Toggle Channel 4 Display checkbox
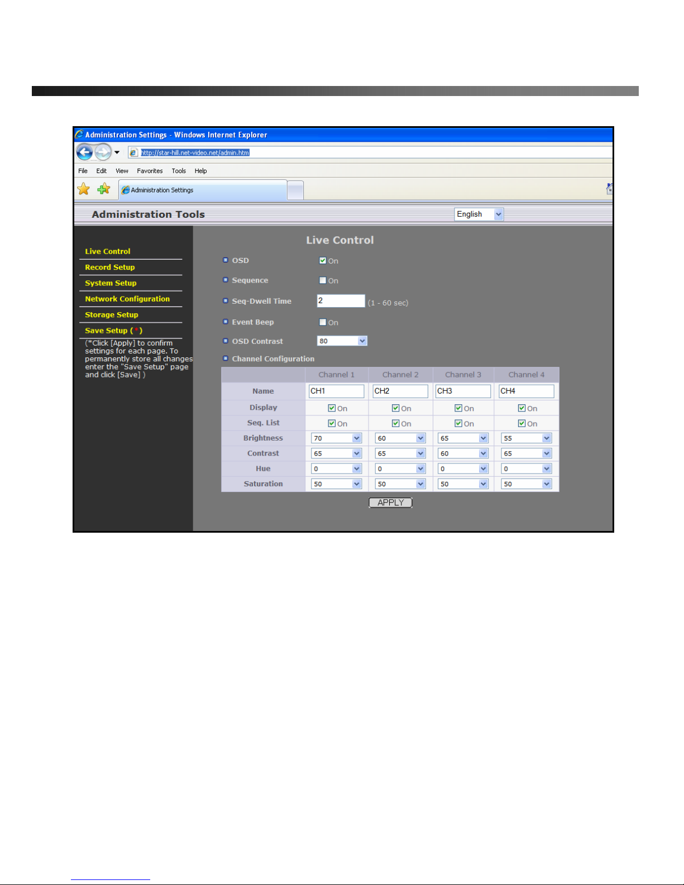 point(522,408)
